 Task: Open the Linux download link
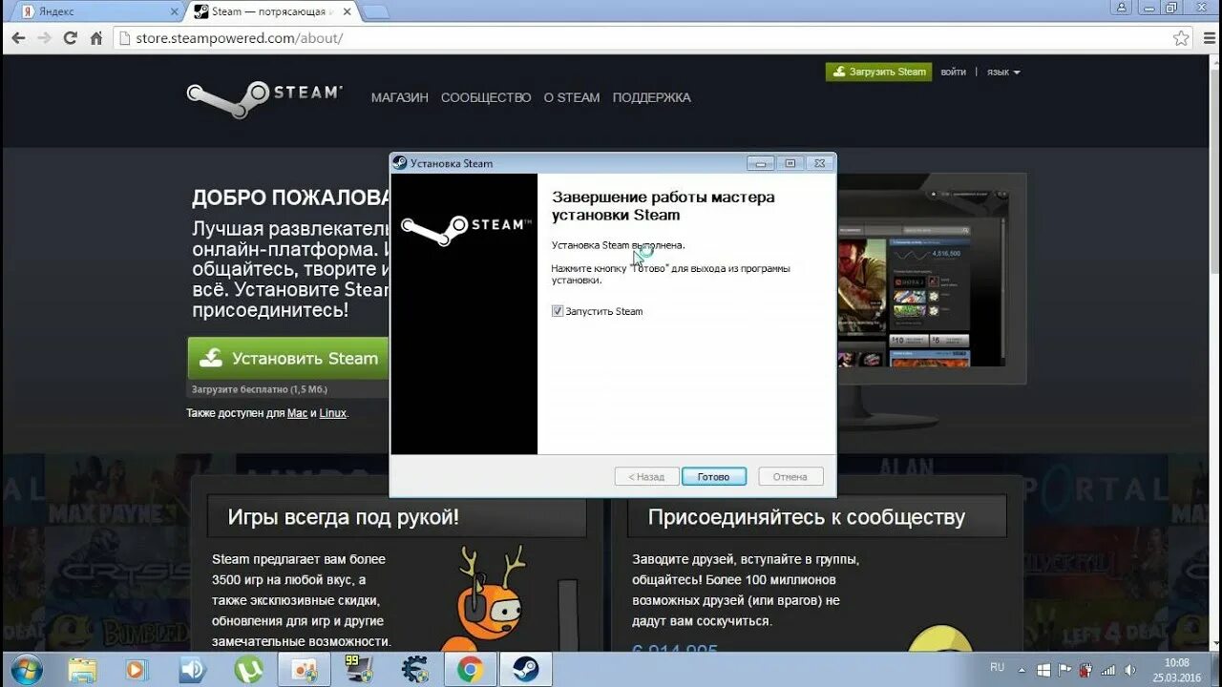click(x=332, y=413)
